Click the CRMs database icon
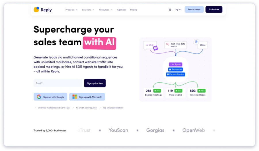 [196, 42]
